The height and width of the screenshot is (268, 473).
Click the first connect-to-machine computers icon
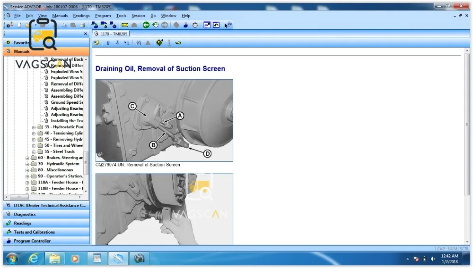point(94,25)
